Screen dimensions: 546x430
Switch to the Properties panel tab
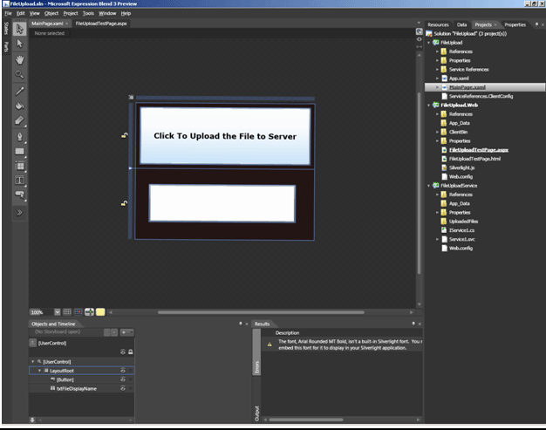515,24
